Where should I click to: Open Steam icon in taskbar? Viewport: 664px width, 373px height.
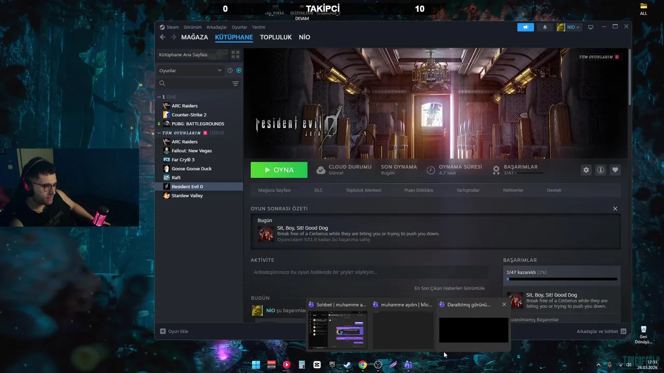point(347,365)
